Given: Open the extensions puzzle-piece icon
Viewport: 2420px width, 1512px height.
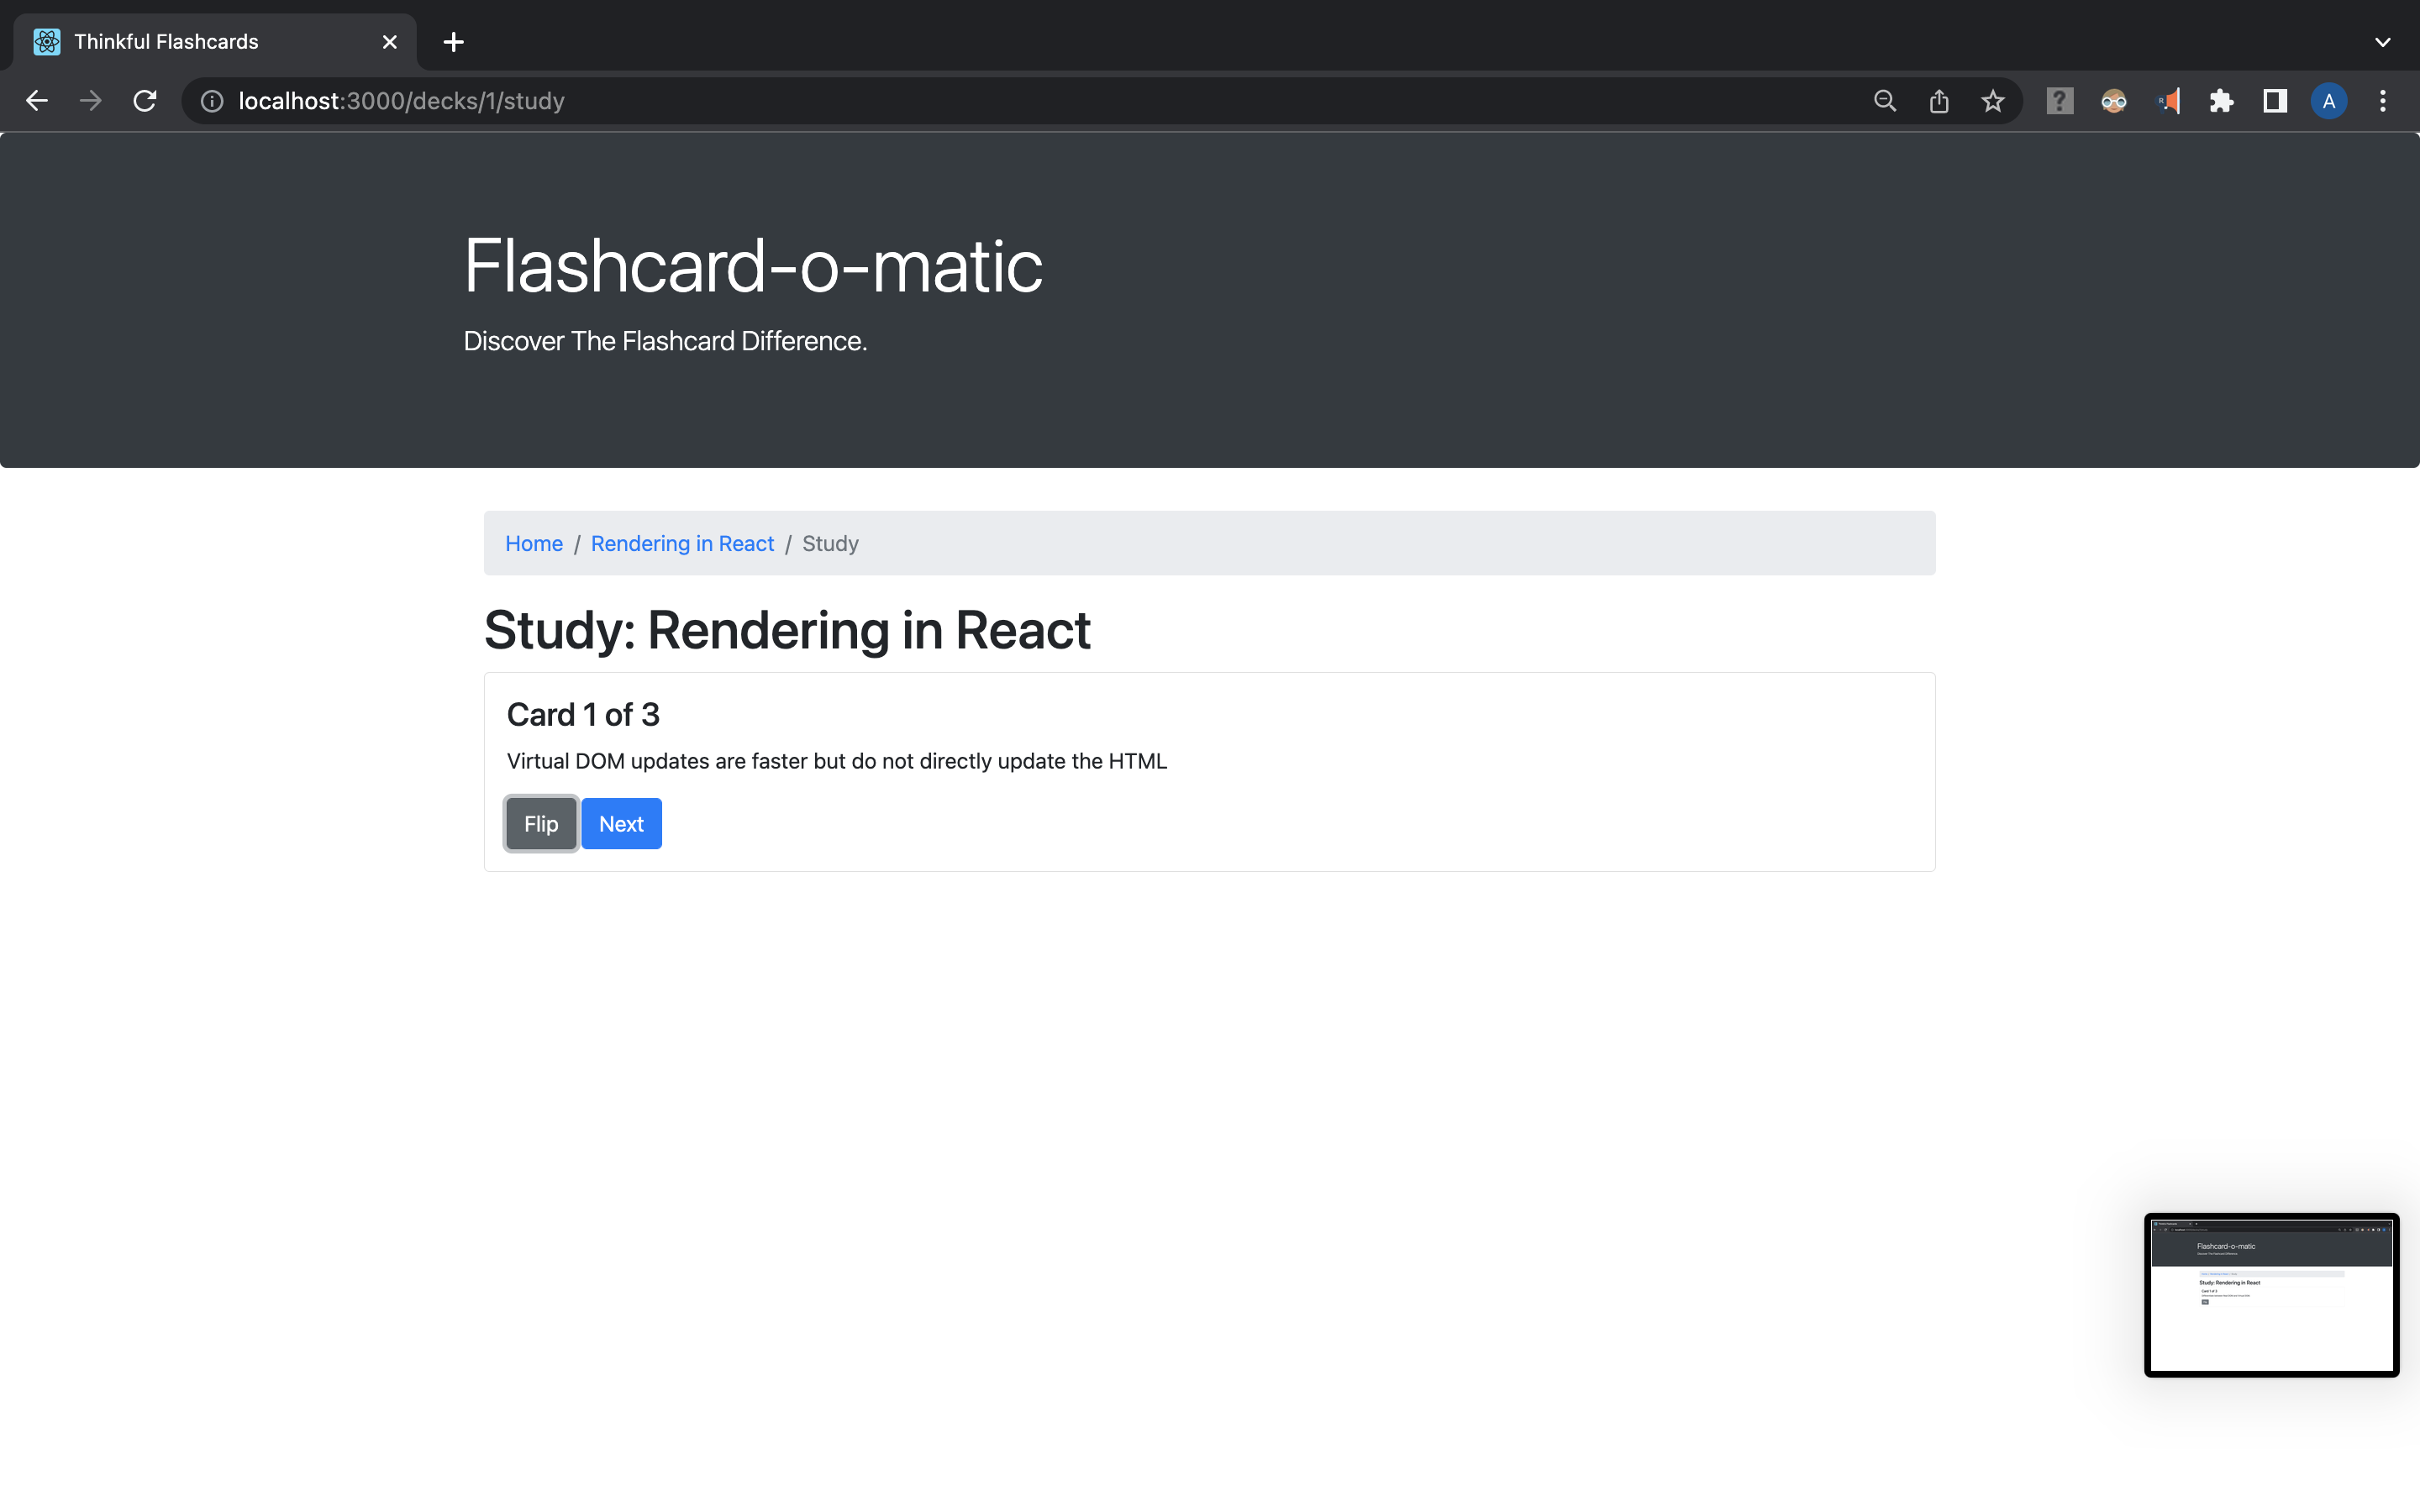Looking at the screenshot, I should tap(2221, 100).
